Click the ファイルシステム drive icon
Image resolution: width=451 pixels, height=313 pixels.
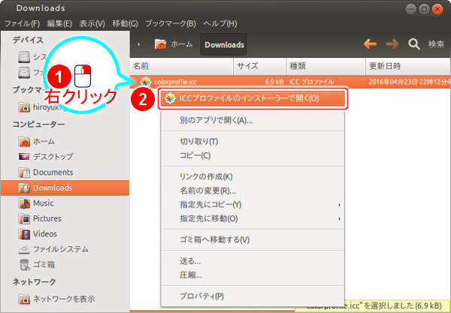tap(24, 249)
